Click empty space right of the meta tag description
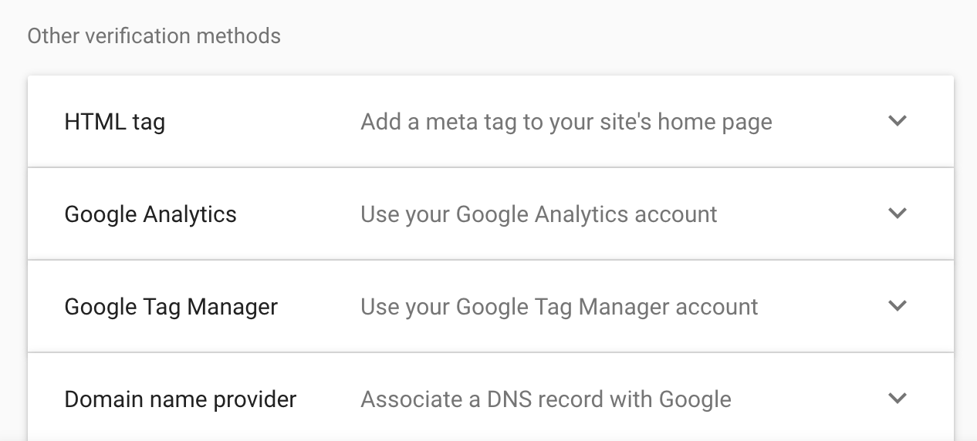 pyautogui.click(x=826, y=122)
